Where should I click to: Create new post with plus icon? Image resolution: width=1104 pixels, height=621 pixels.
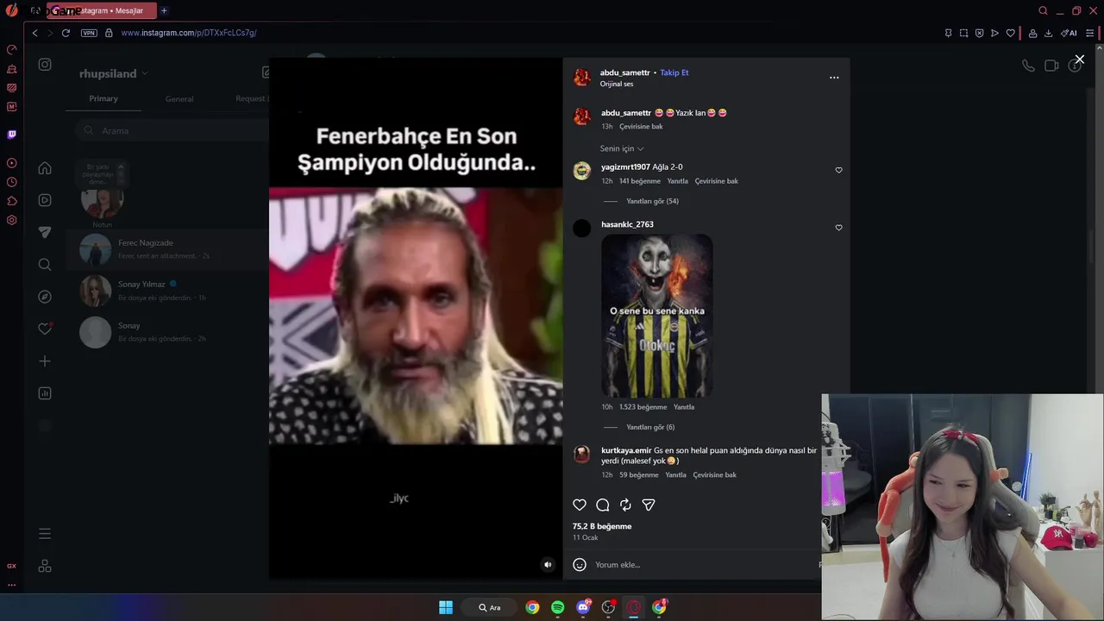(x=45, y=361)
